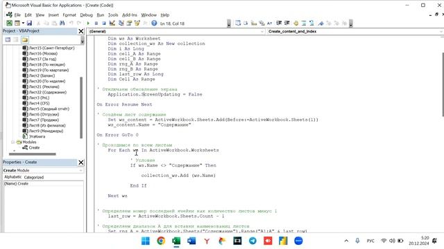This screenshot has width=444, height=249.
Task: Click the Comment Block icon
Action: 304,23
